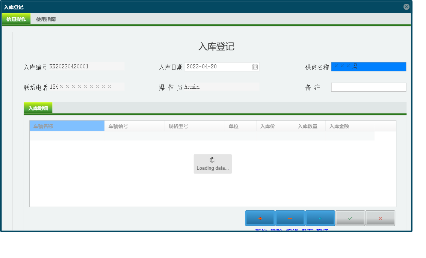Click the 入库数量 column header
The width and height of the screenshot is (426, 258).
click(309, 126)
